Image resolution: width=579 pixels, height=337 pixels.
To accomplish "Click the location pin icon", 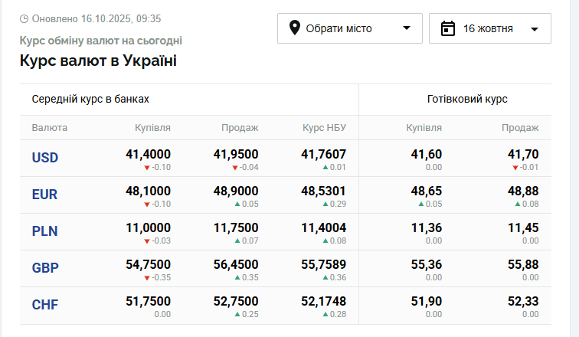I will tap(294, 28).
